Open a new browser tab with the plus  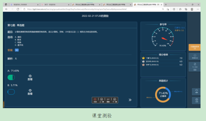coord(166,5)
